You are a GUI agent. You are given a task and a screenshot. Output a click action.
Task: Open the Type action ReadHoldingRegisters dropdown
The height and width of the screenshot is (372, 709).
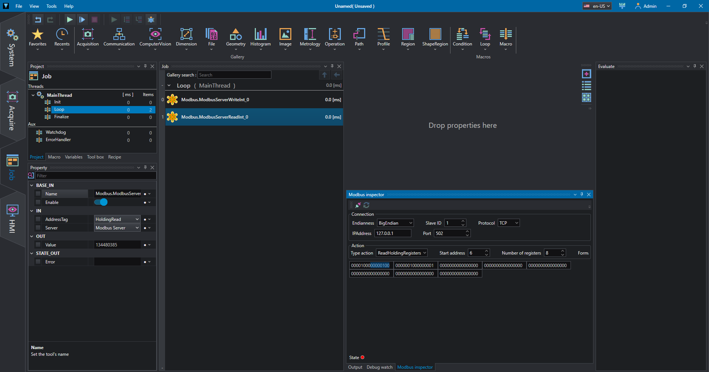coord(402,253)
